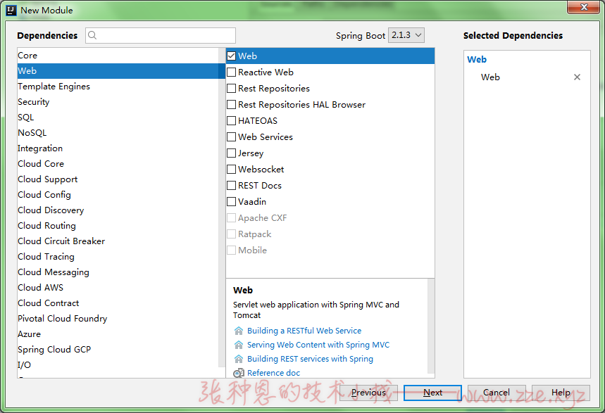Click the house icon beside Building REST services
This screenshot has width=605, height=413.
pyautogui.click(x=239, y=359)
